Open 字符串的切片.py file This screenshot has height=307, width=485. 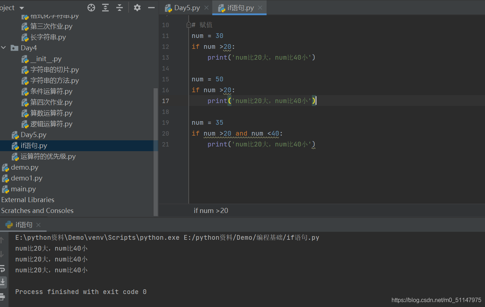(x=55, y=70)
